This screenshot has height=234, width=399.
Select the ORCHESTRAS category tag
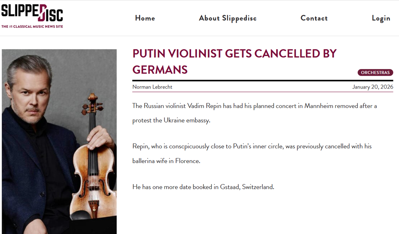375,73
